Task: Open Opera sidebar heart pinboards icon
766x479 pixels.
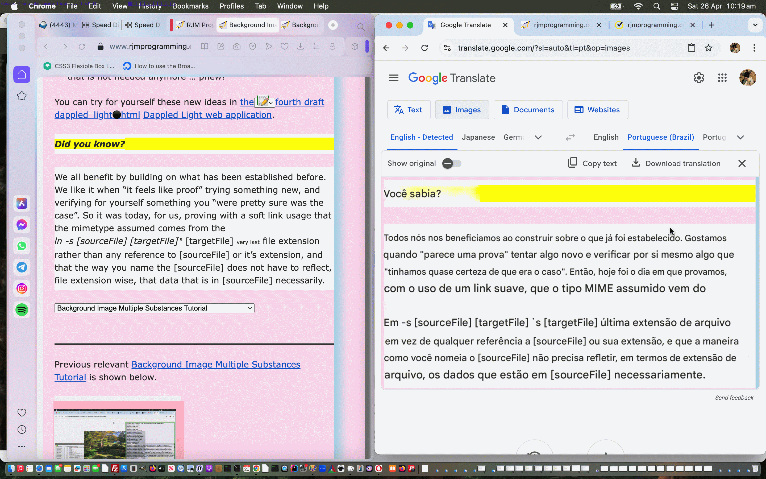Action: pos(22,412)
